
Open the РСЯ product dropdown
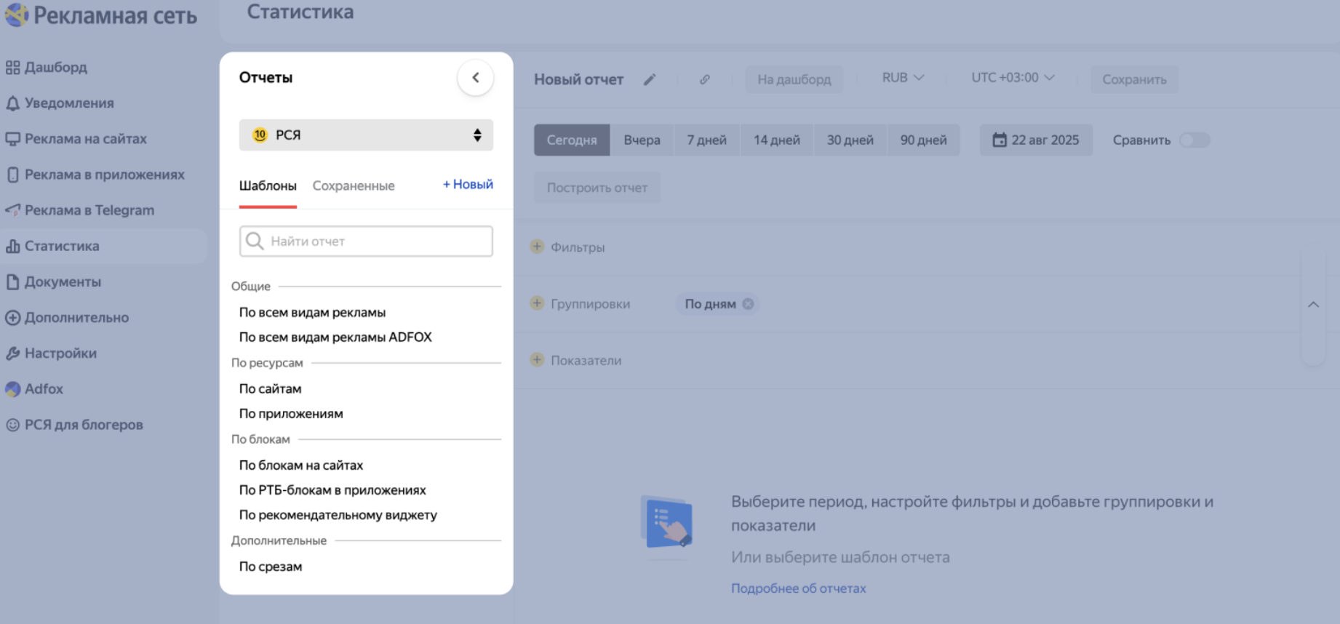[x=366, y=135]
